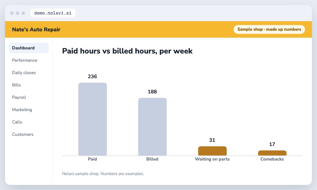The width and height of the screenshot is (317, 190).
Task: Click the 'Nolavi sample shop. Numbers are examples.' note
Action: click(103, 174)
